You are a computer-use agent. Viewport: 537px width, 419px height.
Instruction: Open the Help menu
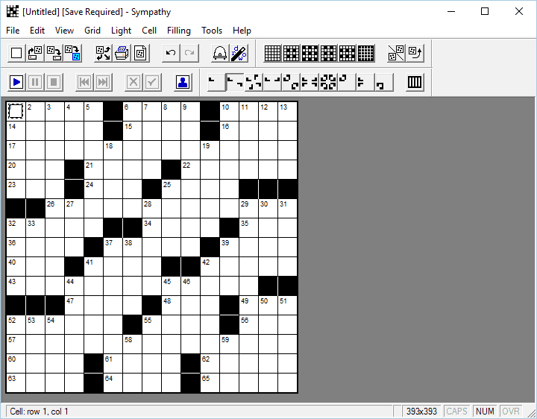pos(242,31)
